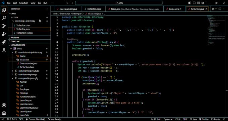Toggle the primary side bar
Viewport: 228px width, 121px height.
click(x=190, y=3)
